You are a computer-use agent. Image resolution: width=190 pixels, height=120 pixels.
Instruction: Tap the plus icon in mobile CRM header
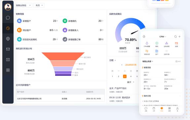point(179,37)
